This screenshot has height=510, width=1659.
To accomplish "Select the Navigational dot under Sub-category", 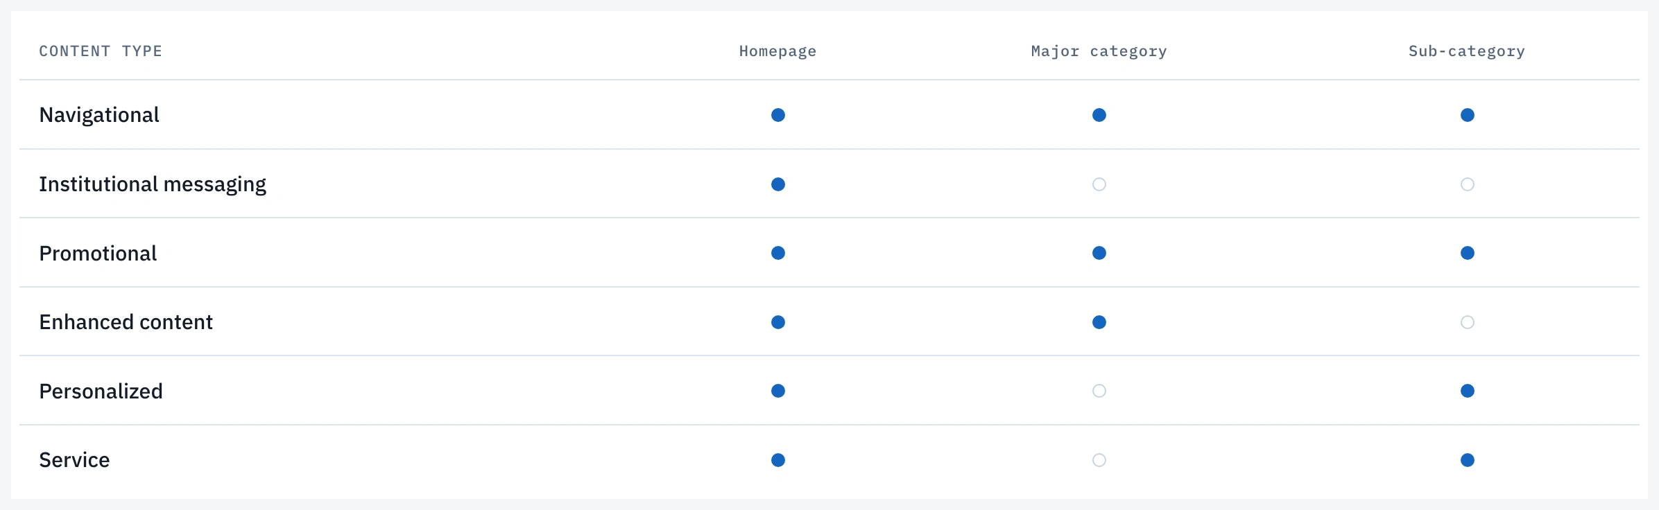I will pyautogui.click(x=1468, y=115).
